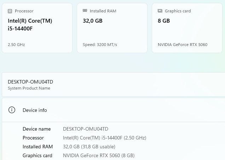Open the Installed RAM summary card
This screenshot has height=160, width=225.
coord(112,28)
